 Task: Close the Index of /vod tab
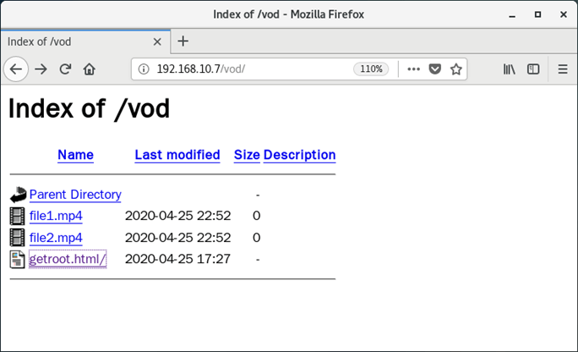(157, 41)
